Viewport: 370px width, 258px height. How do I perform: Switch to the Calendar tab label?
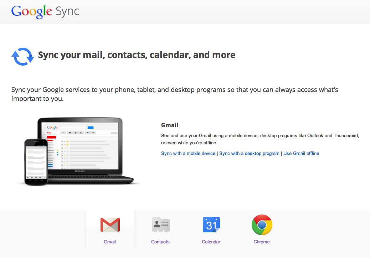tap(211, 242)
